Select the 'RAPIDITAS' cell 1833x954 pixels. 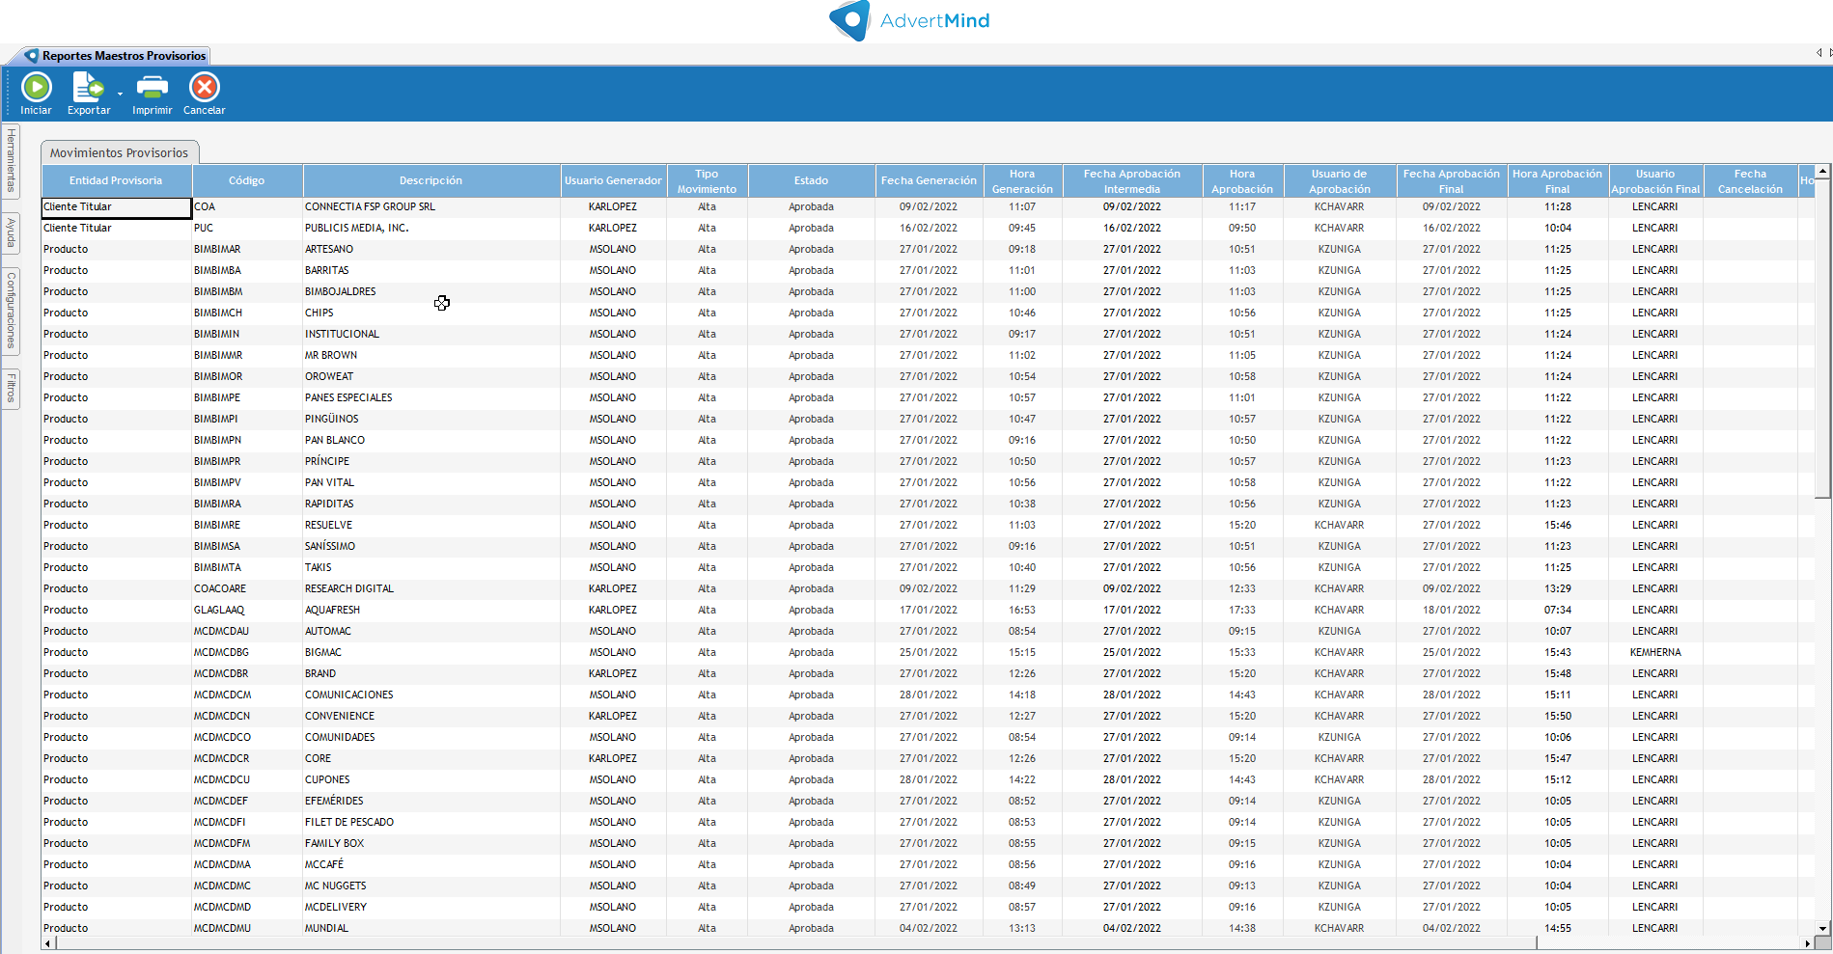431,504
